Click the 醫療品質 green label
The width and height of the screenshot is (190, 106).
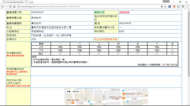tap(100, 12)
